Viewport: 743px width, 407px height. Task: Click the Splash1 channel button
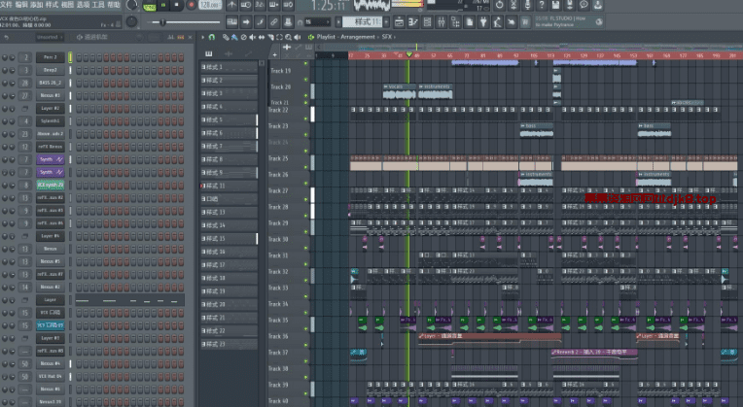(50, 121)
